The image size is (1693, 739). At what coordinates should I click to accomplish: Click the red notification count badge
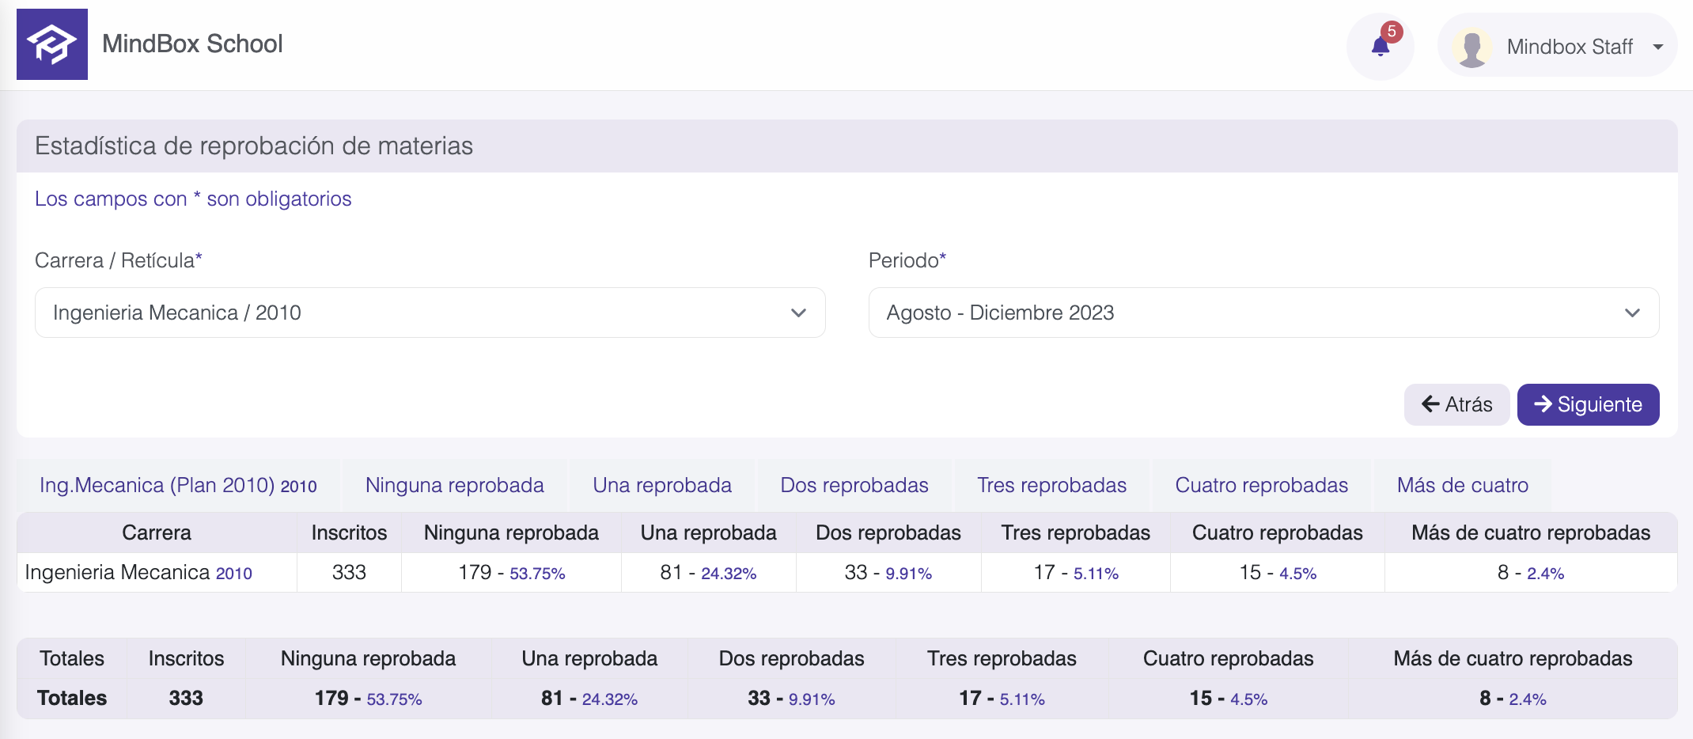1392,32
